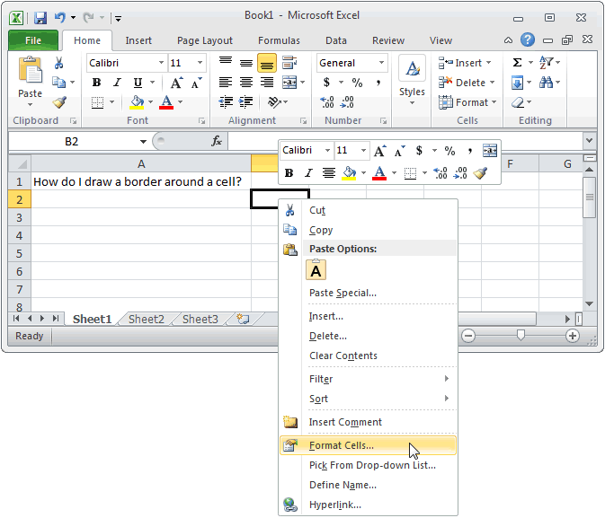Click the Insert Function fx button

tap(217, 141)
